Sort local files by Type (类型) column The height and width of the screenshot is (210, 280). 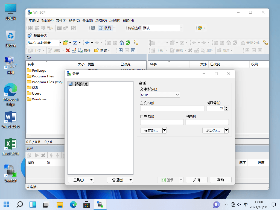102,64
